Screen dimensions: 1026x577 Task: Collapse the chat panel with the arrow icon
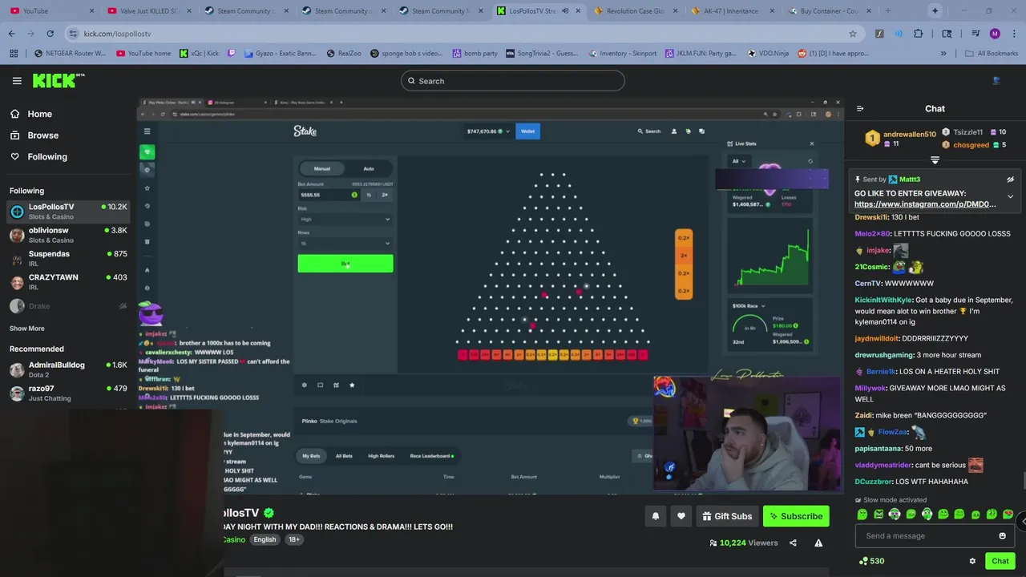[x=860, y=109]
